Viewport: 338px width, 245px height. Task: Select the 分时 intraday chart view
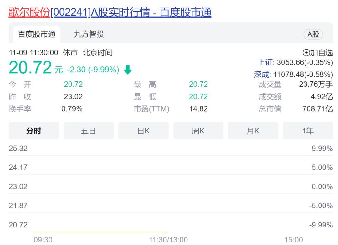(x=33, y=131)
